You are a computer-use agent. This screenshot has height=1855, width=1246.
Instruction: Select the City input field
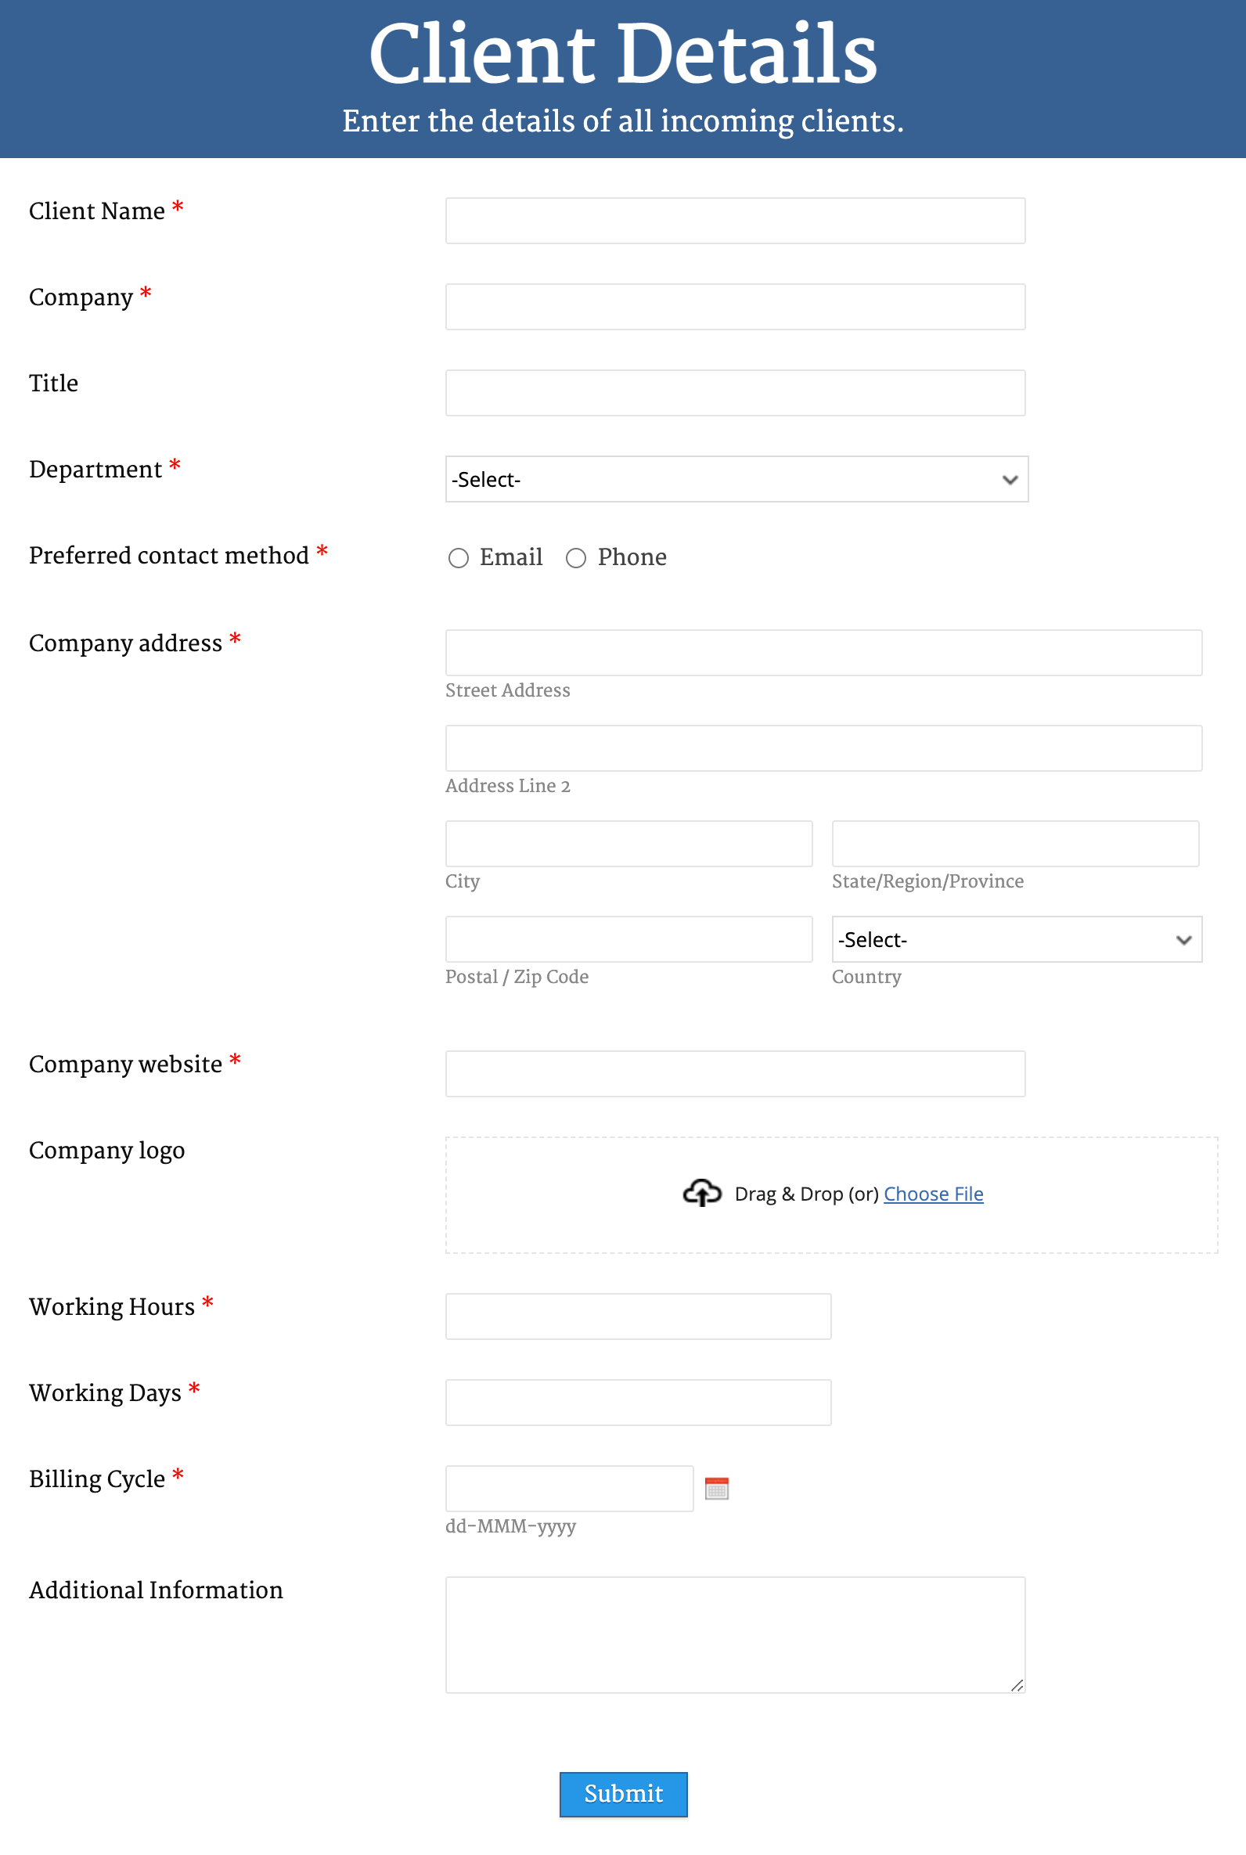coord(628,844)
